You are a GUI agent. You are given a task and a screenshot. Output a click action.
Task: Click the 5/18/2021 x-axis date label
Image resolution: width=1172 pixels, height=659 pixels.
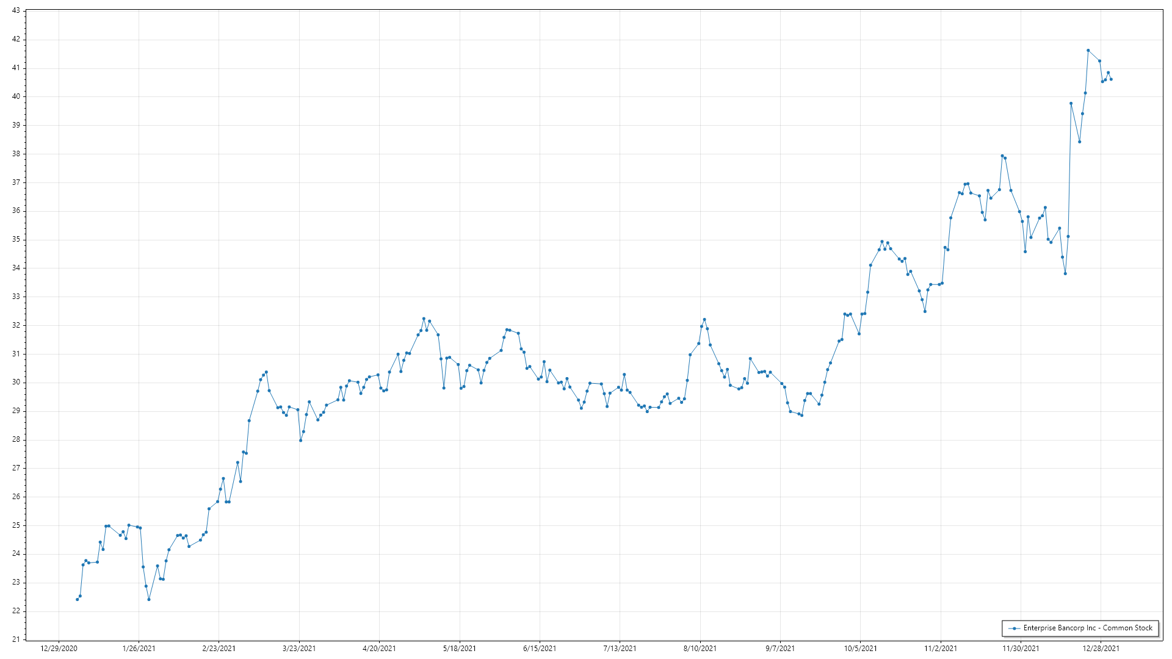[460, 649]
